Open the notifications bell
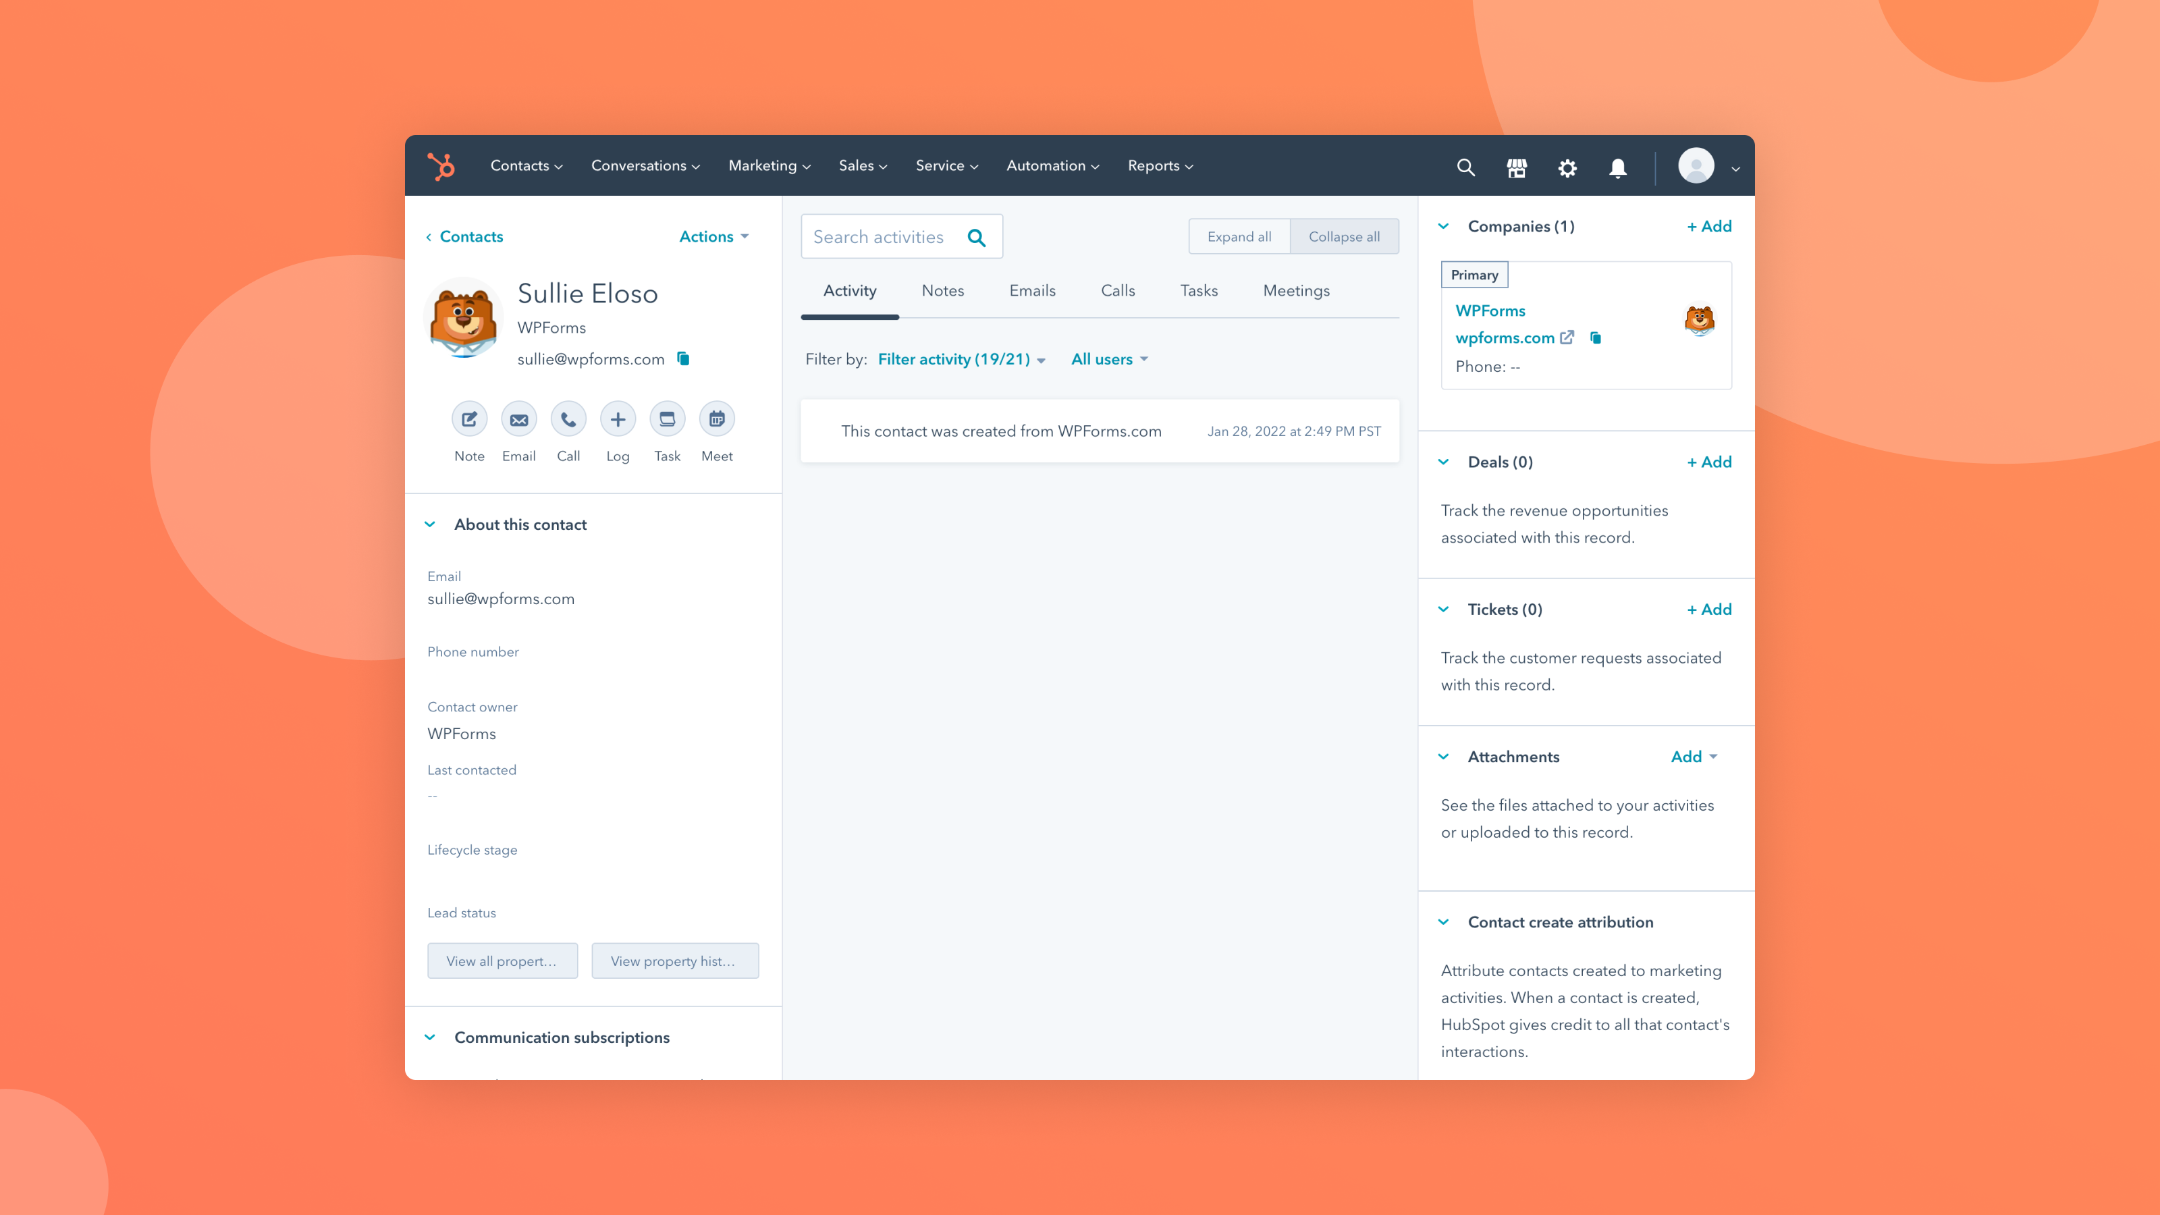 (x=1617, y=167)
